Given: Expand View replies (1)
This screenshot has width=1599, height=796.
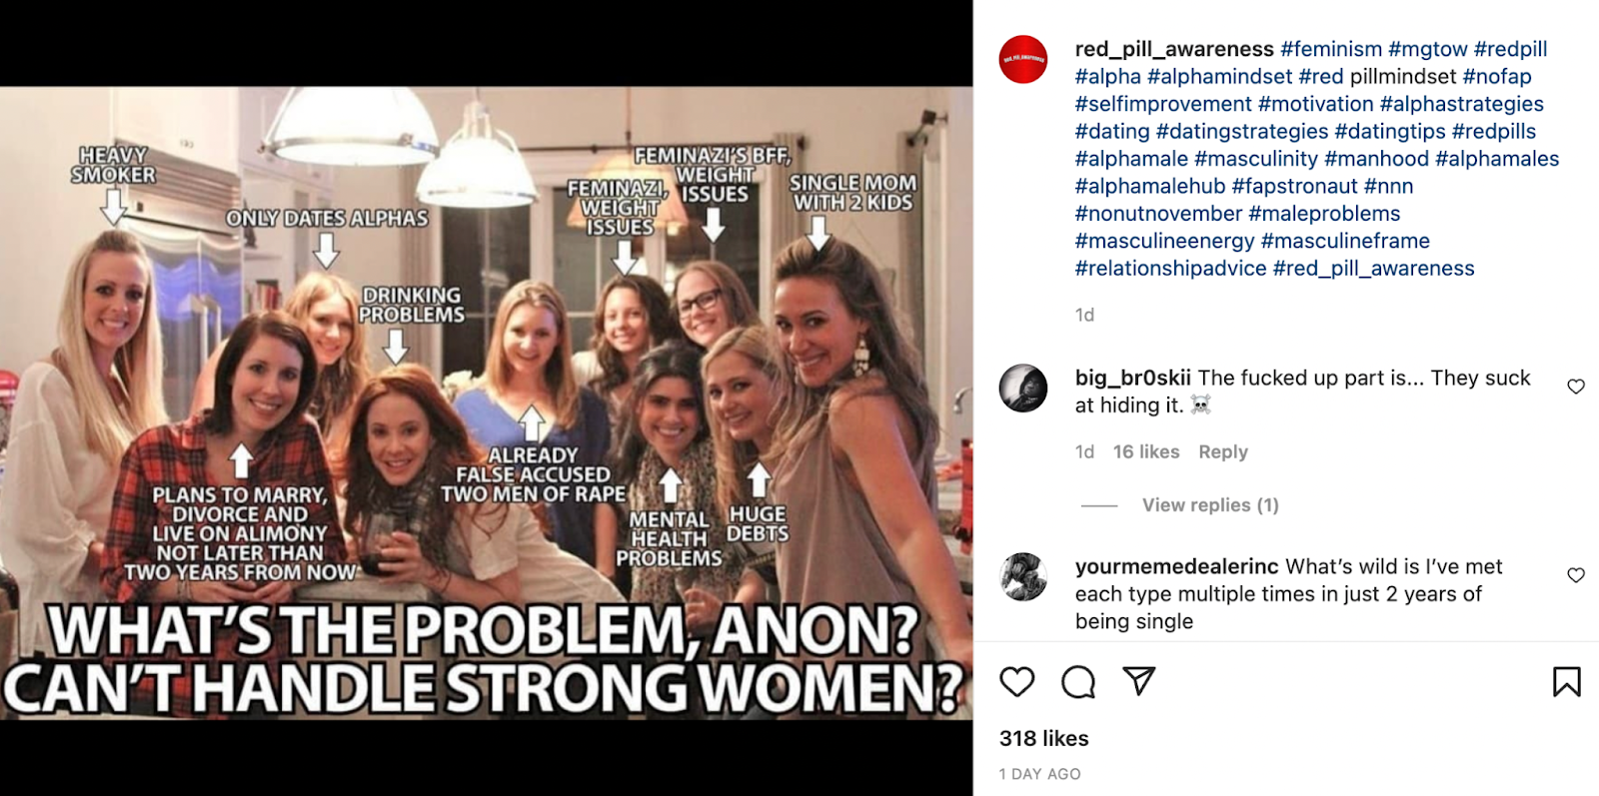Looking at the screenshot, I should (1210, 505).
